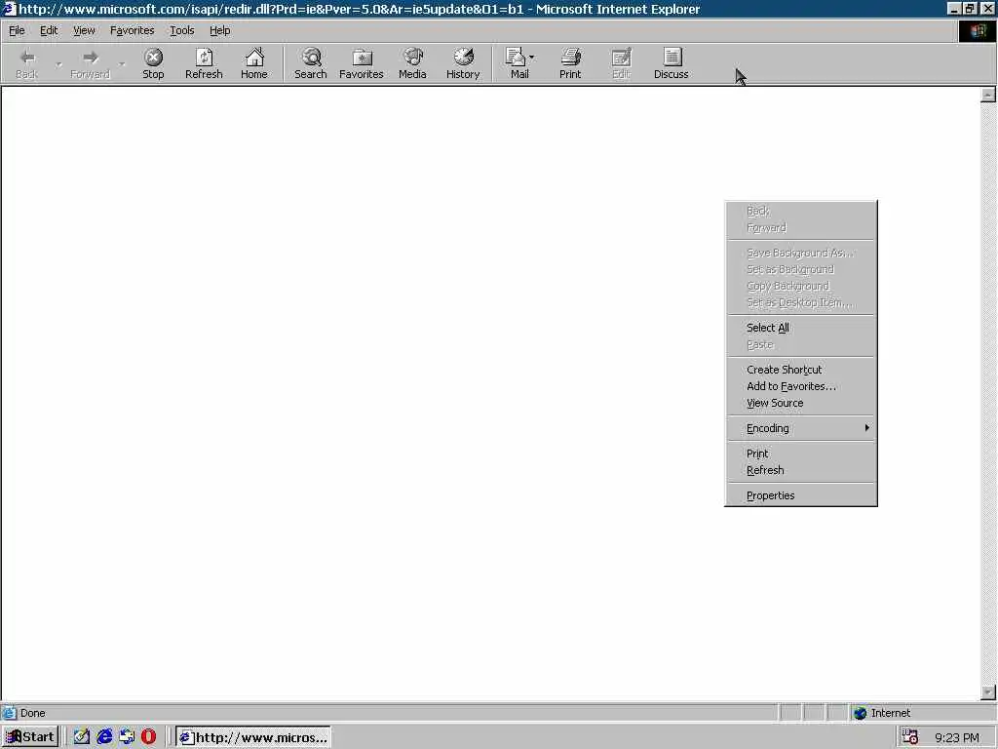998x749 pixels.
Task: Click the http://www.micros... taskbar button
Action: pos(253,737)
